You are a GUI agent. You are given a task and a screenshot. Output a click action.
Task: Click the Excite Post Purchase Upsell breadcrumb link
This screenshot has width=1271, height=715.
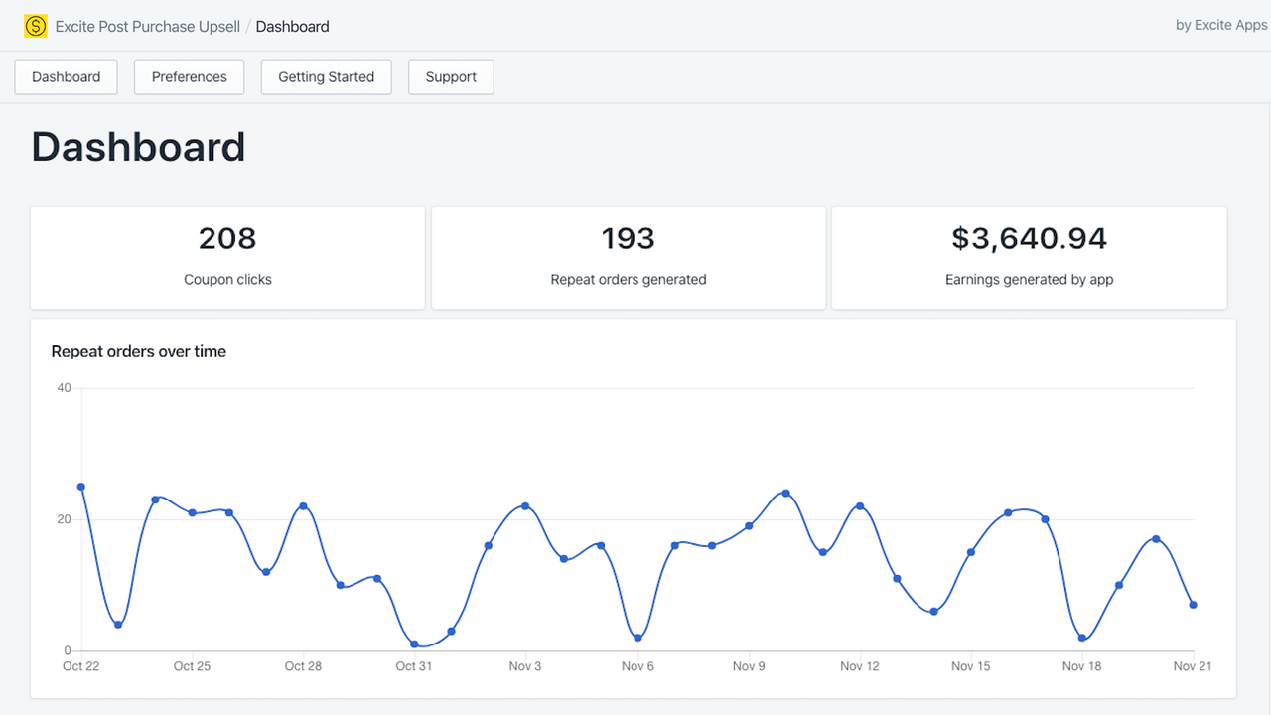[x=147, y=26]
